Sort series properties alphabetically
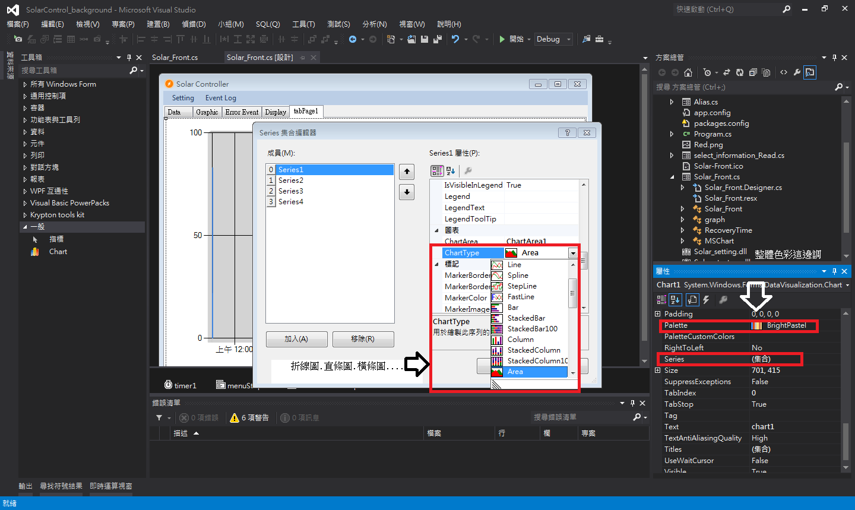Image resolution: width=855 pixels, height=510 pixels. [x=451, y=171]
